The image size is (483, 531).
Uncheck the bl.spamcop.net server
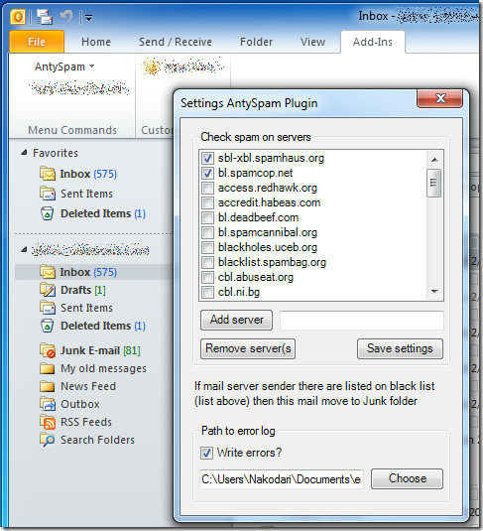(207, 173)
